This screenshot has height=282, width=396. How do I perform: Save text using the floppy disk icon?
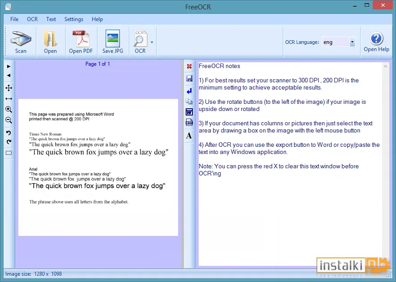coord(189,78)
